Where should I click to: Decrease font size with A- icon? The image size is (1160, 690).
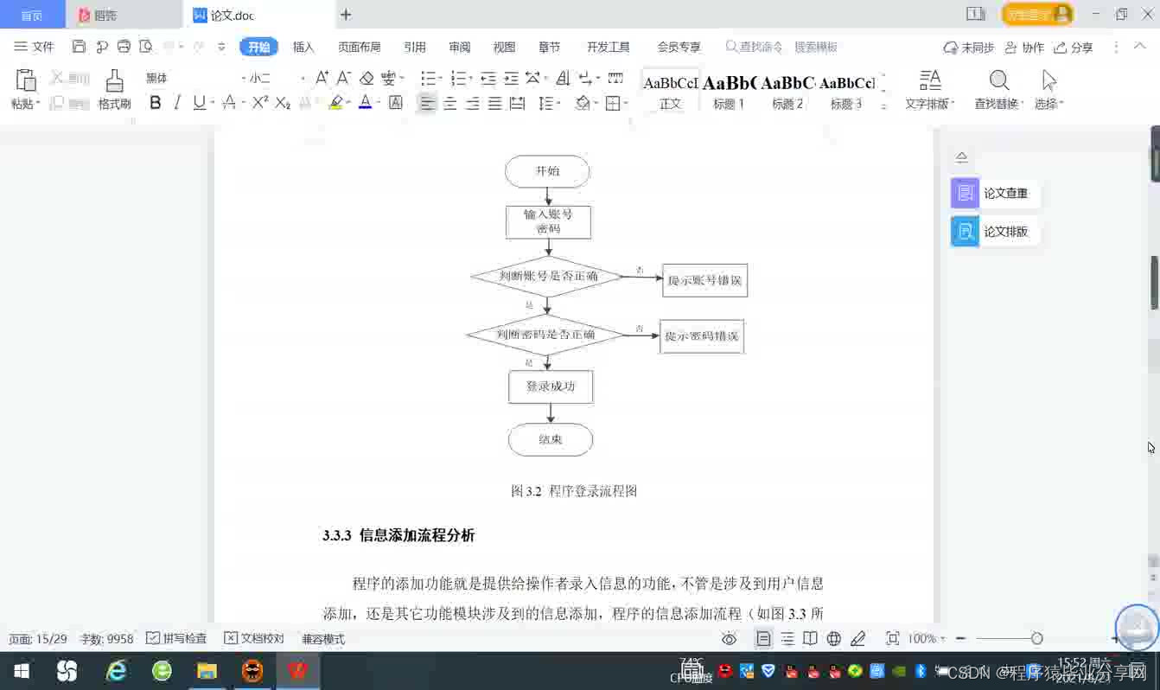click(343, 78)
